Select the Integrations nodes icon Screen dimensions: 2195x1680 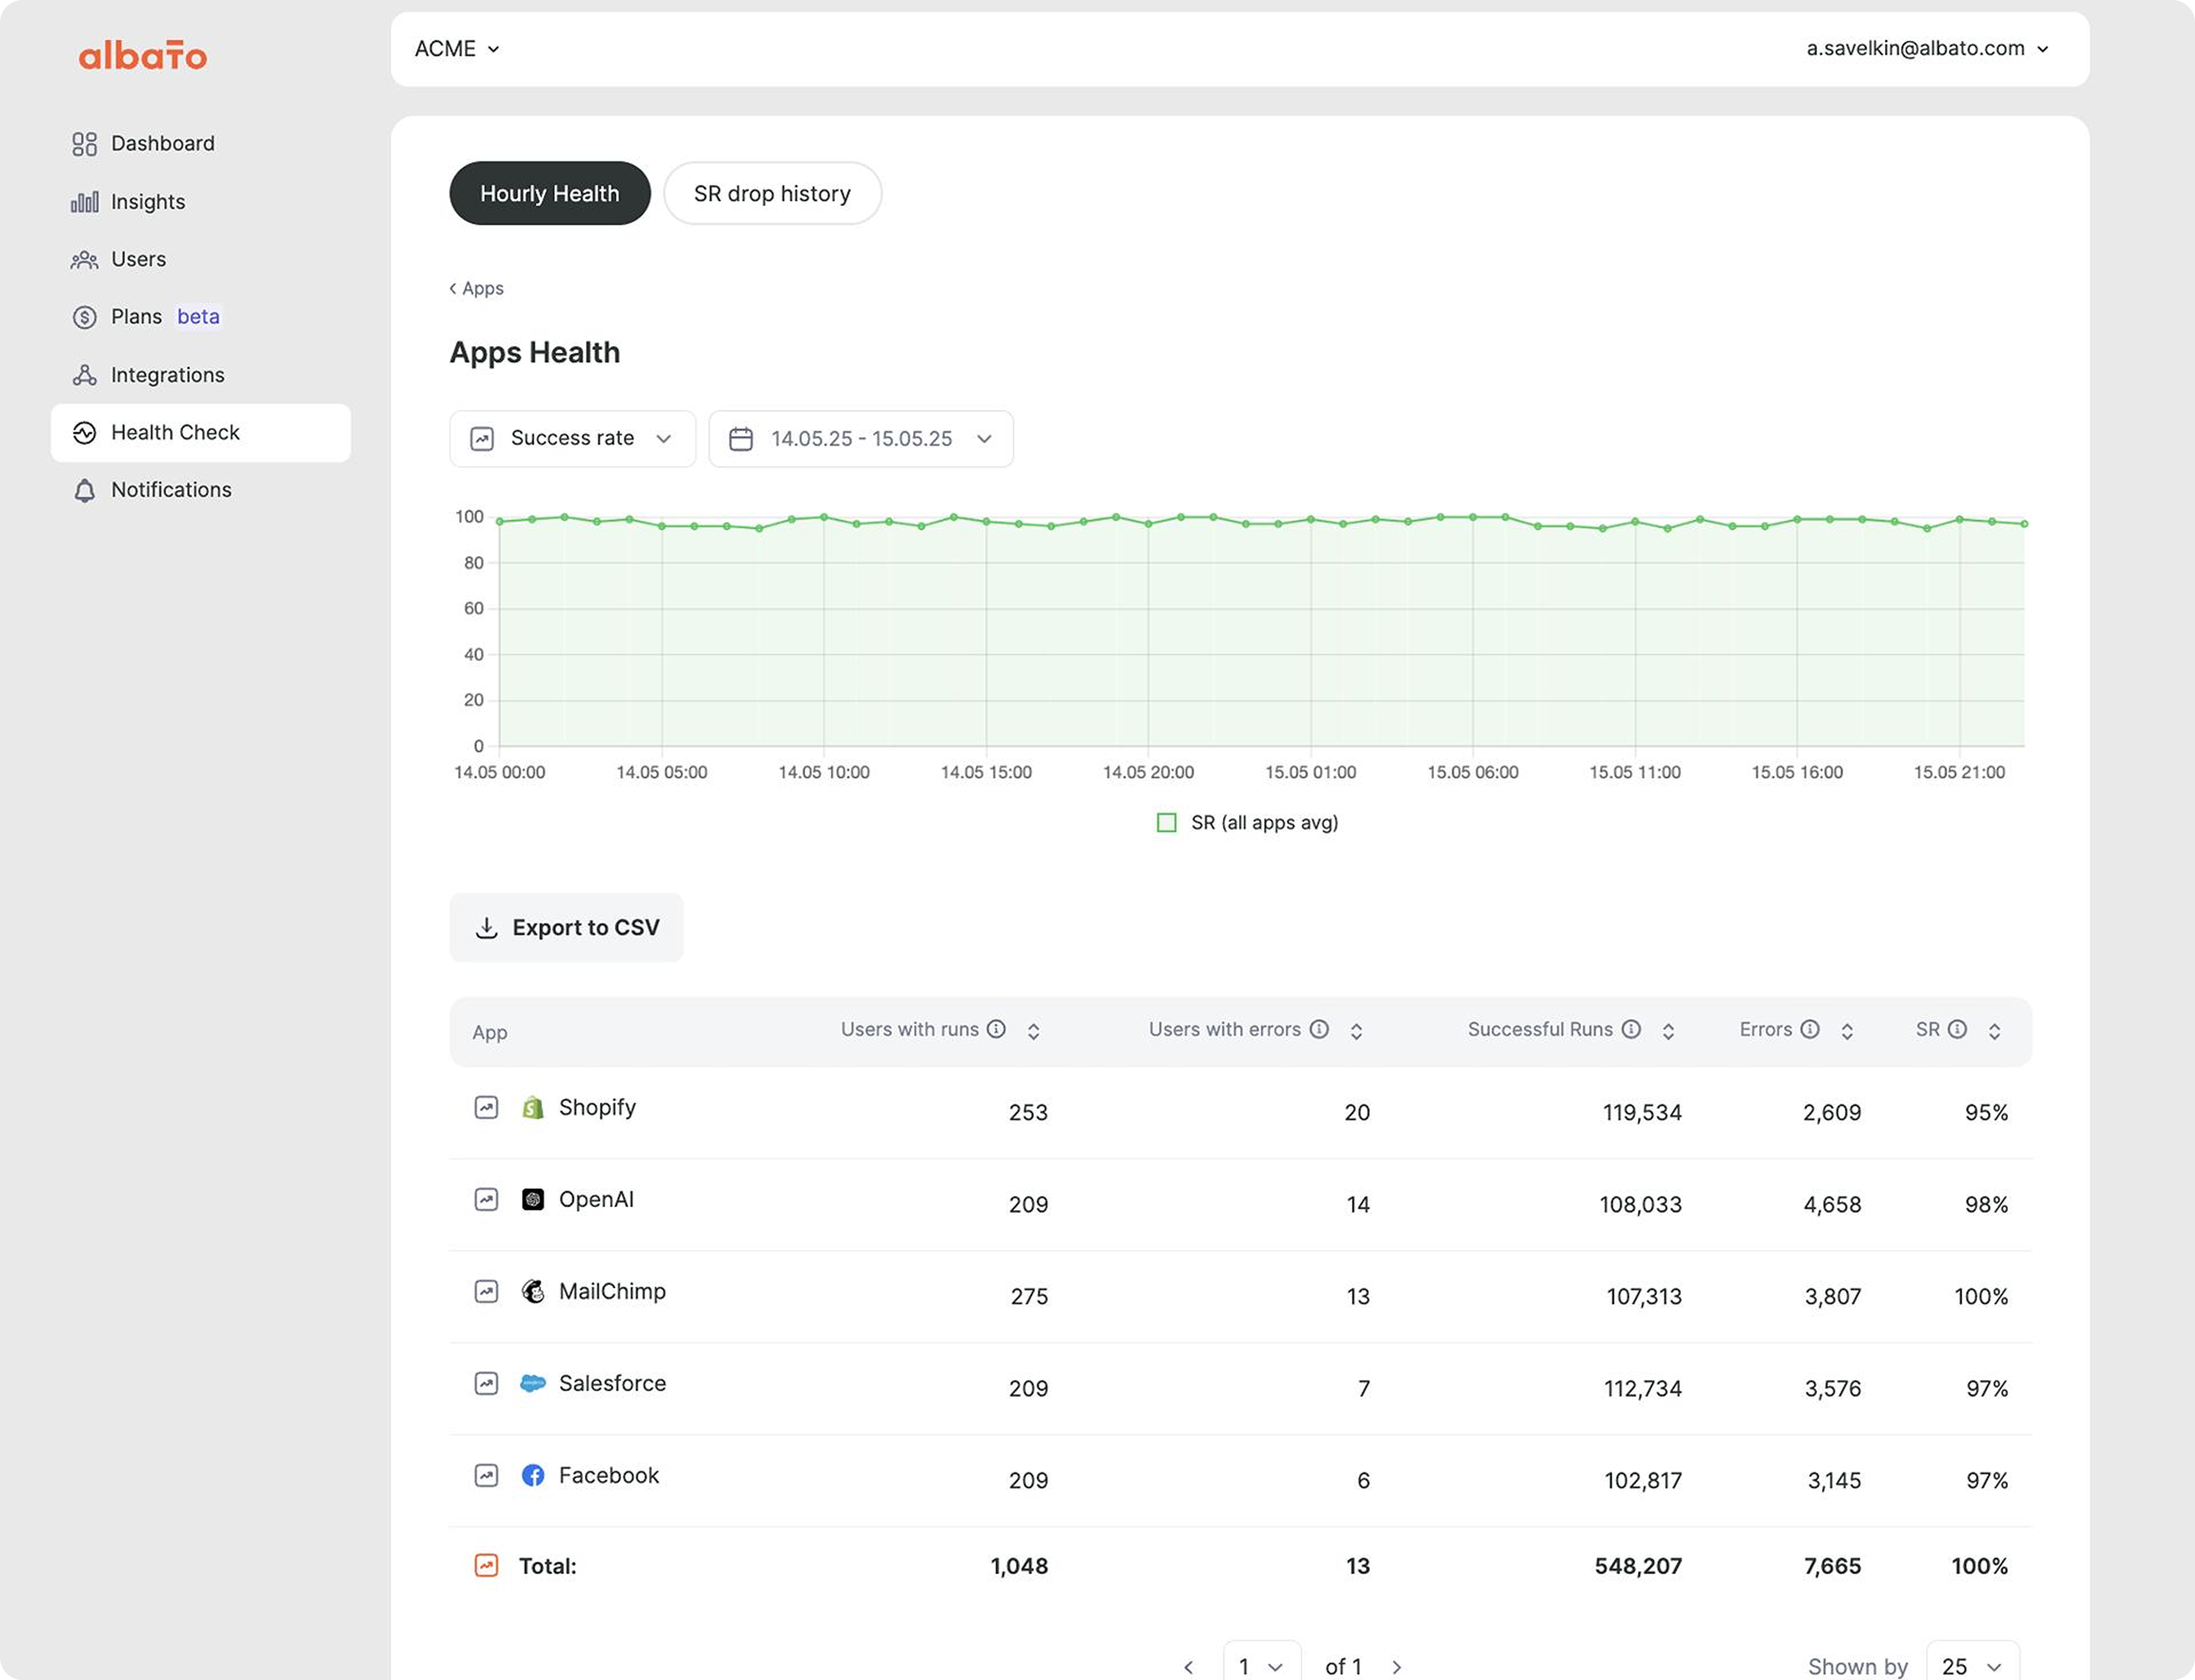tap(84, 375)
